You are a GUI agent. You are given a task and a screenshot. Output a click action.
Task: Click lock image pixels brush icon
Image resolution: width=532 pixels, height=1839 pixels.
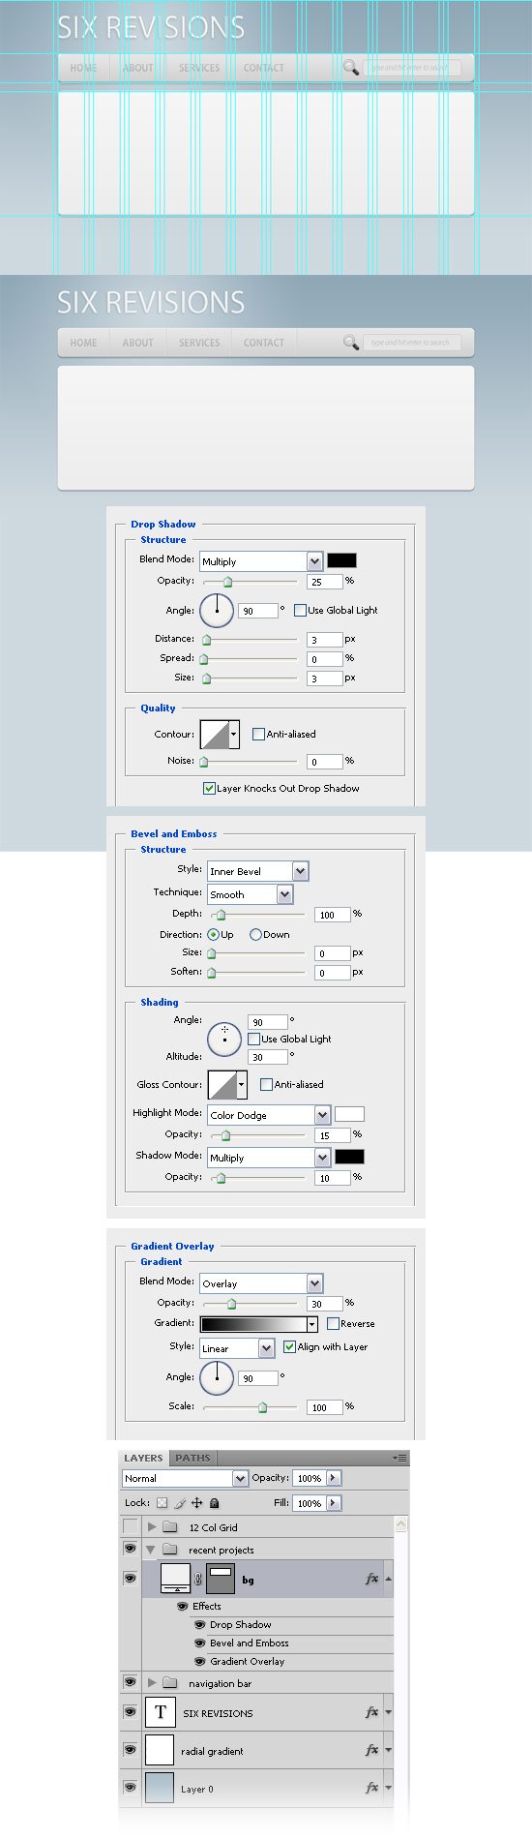[x=179, y=1503]
